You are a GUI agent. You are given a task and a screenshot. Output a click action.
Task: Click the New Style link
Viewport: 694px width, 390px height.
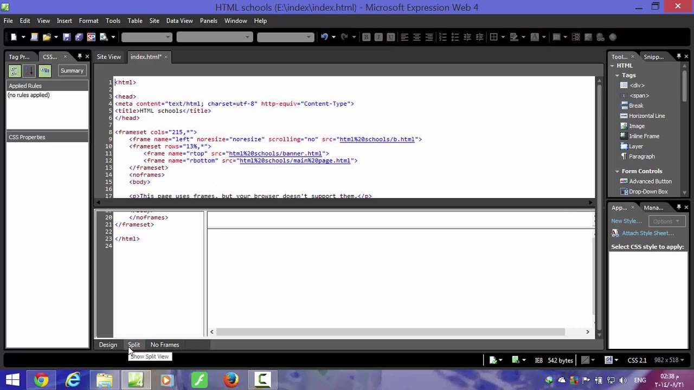pyautogui.click(x=626, y=221)
